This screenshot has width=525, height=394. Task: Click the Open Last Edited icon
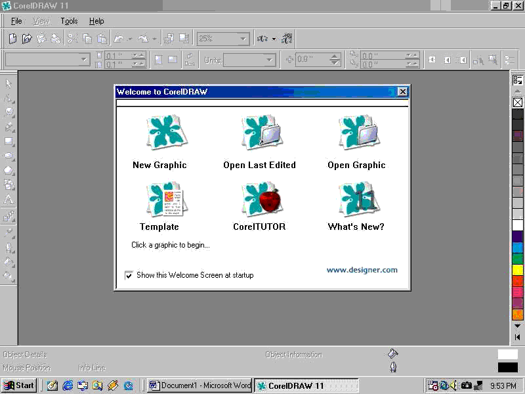[x=262, y=133]
